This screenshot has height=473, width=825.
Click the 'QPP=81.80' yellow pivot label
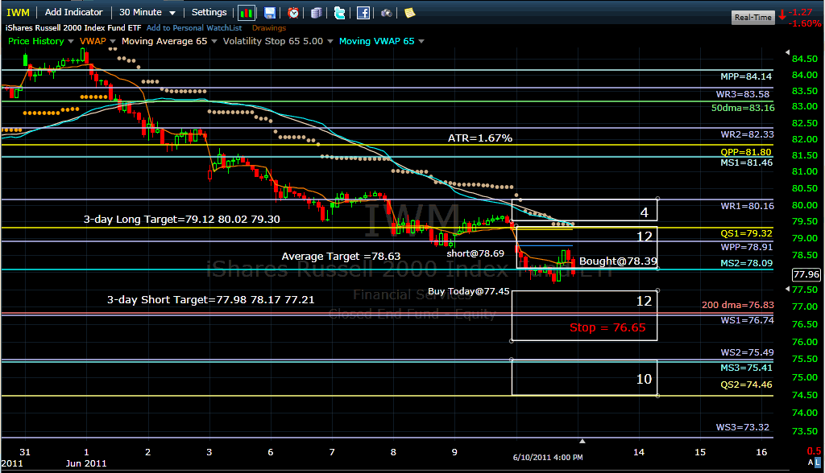tap(745, 152)
